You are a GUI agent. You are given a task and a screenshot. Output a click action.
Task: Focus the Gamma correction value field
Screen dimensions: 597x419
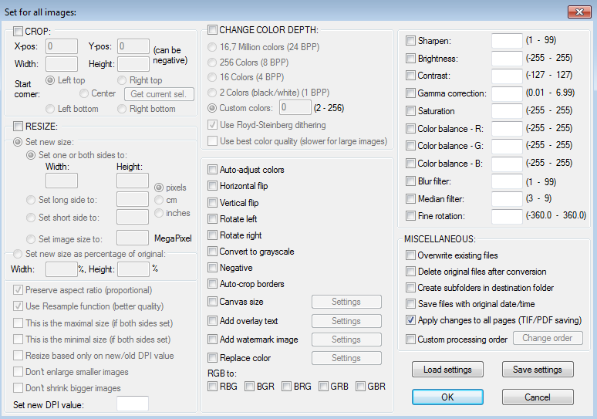click(x=507, y=93)
